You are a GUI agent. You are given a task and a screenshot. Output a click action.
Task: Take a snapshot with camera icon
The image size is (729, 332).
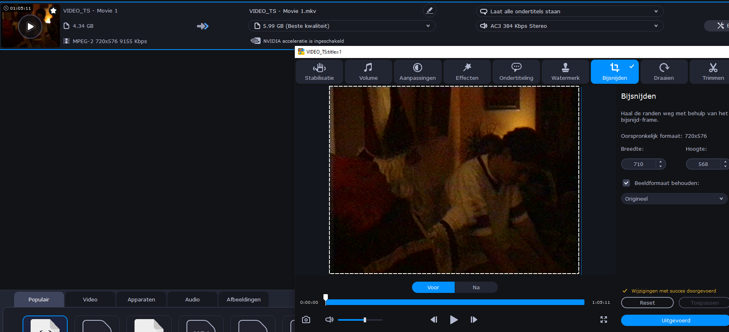[x=306, y=320]
